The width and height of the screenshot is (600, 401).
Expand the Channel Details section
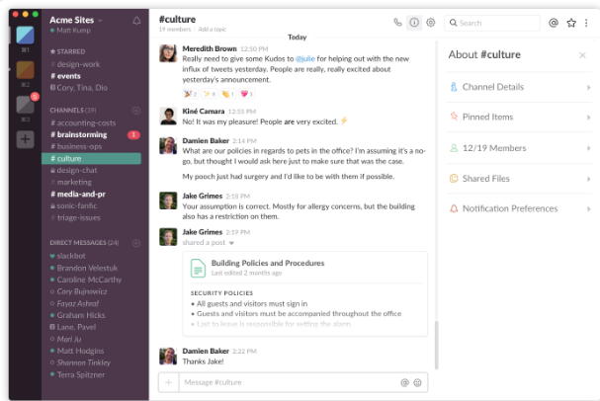coord(517,87)
